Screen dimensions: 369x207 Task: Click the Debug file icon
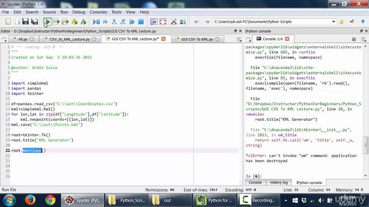[x=96, y=22]
